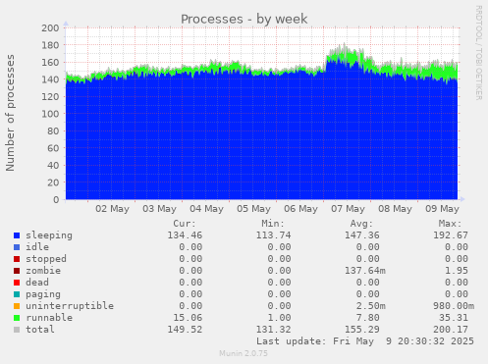Click uninterruptible average value 2.50m
This screenshot has height=364, width=488.
[x=371, y=306]
